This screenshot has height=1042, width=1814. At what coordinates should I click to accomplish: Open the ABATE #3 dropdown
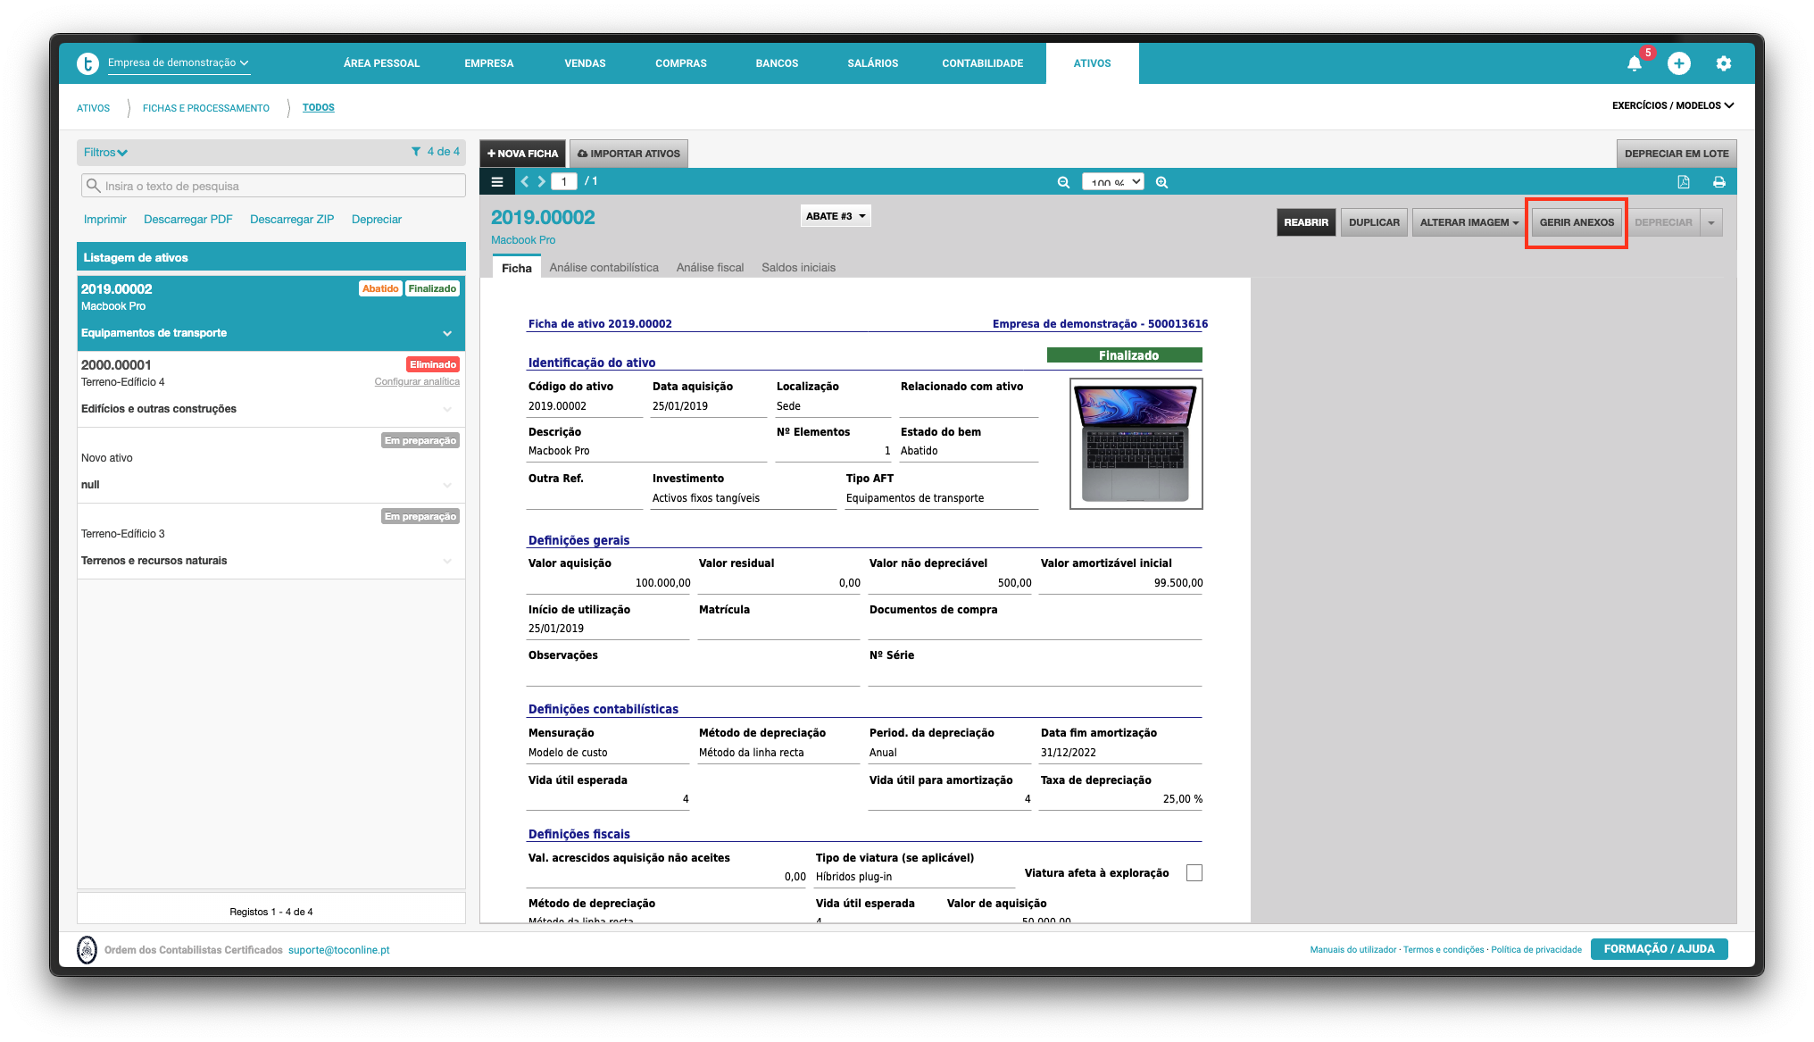(835, 216)
